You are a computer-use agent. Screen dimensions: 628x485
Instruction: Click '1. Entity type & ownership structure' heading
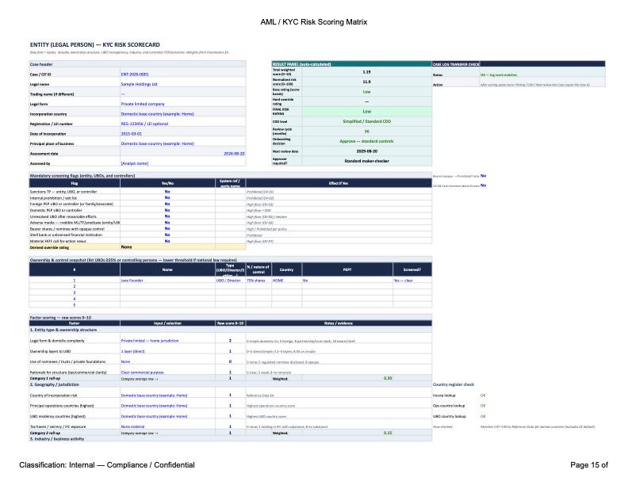[63, 330]
